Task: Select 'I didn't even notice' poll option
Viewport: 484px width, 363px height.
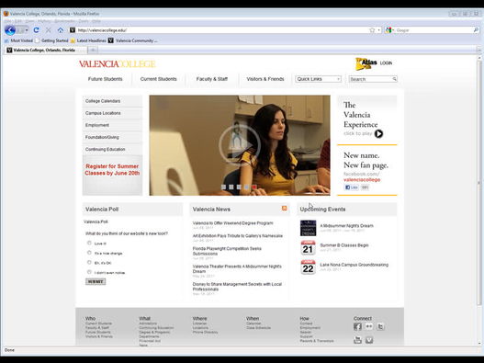Action: tap(89, 272)
